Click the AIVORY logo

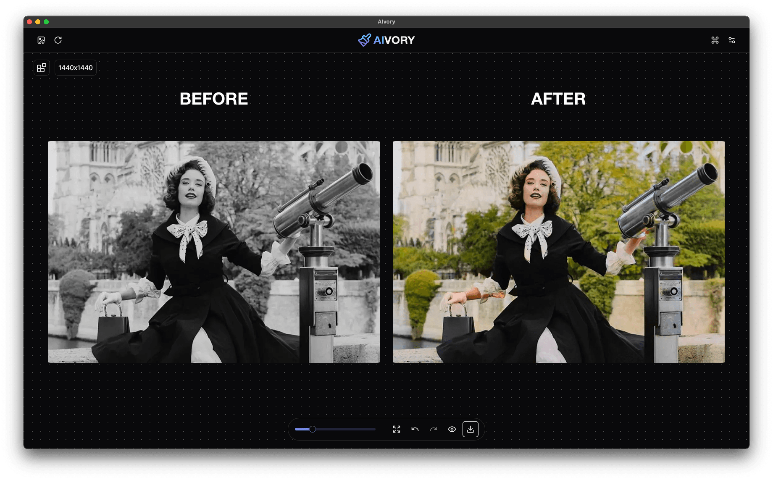[x=386, y=40]
